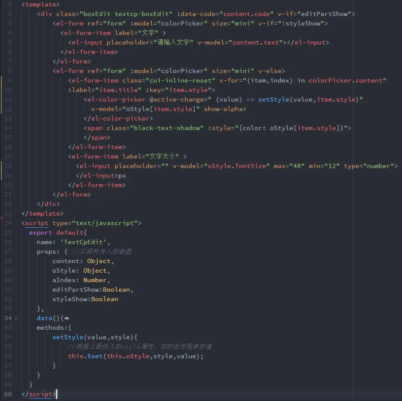Click the export default keyword line
The height and width of the screenshot is (401, 402).
58,232
